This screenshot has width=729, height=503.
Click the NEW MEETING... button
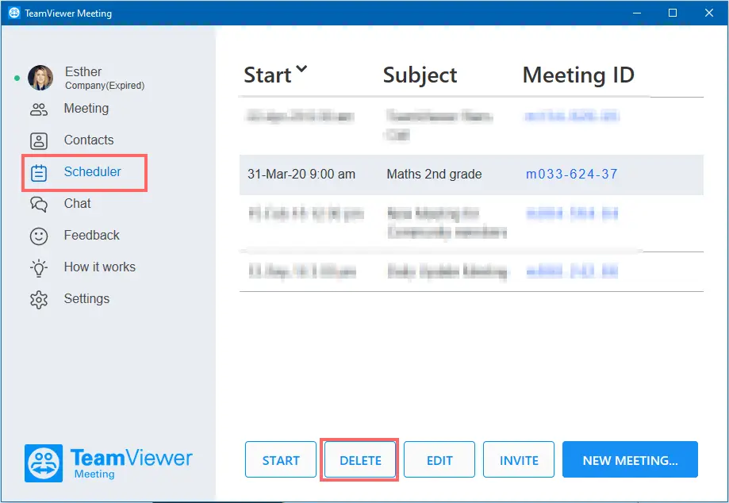[630, 460]
